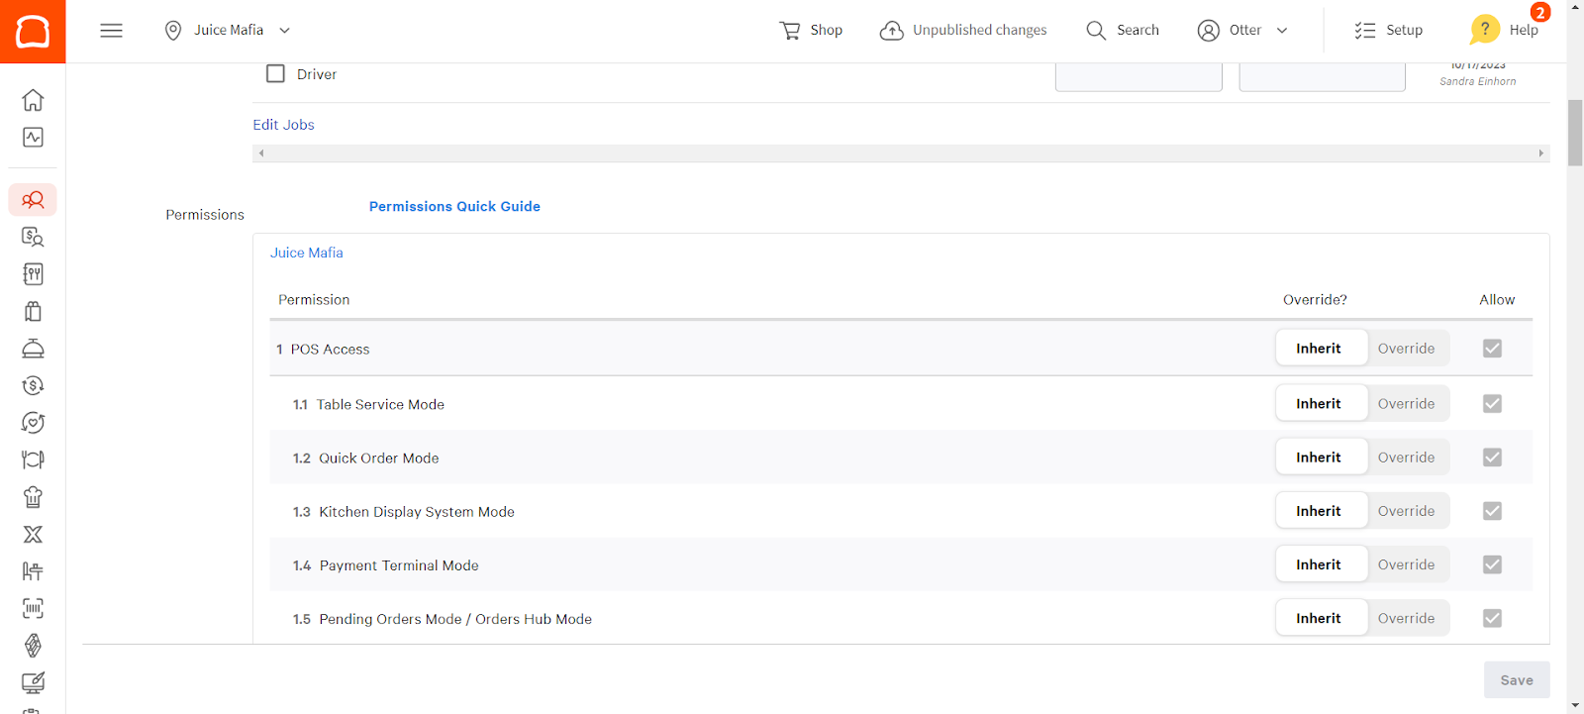Click the Search magnifier icon
Screen dimensions: 1584x714
(1096, 31)
